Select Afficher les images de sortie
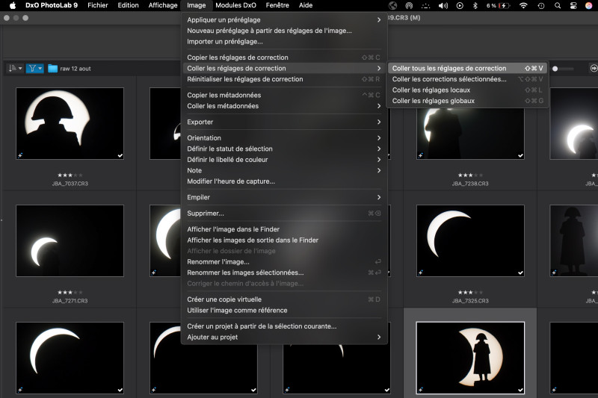Viewport: 598px width, 398px height. pyautogui.click(x=284, y=240)
